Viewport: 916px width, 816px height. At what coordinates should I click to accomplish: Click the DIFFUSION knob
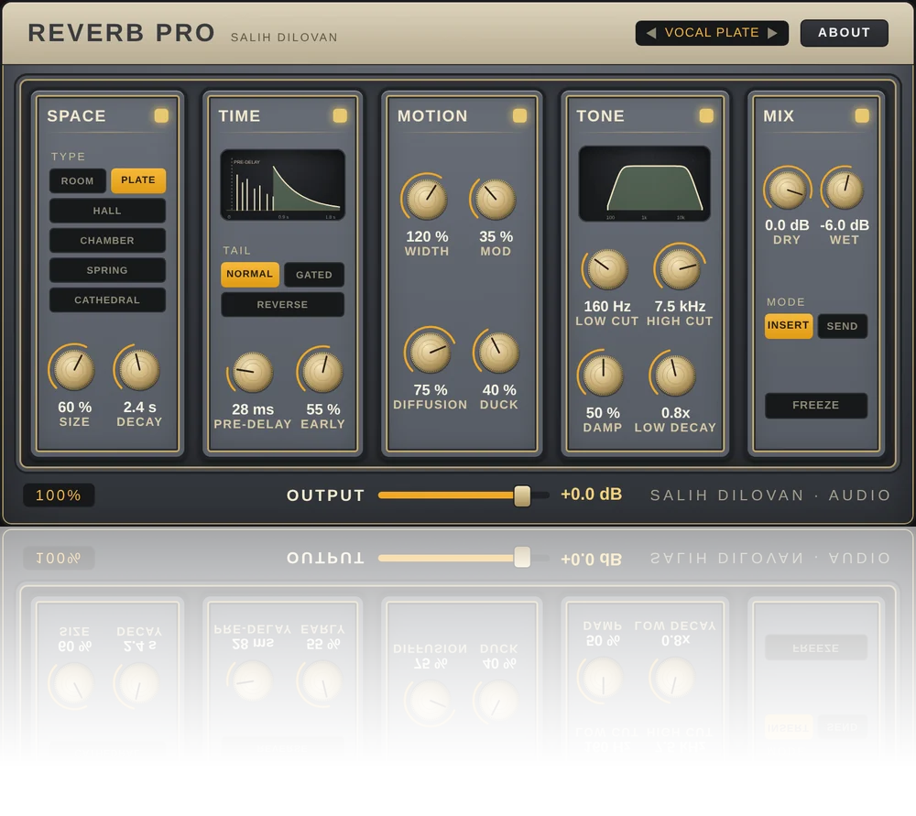[x=430, y=353]
